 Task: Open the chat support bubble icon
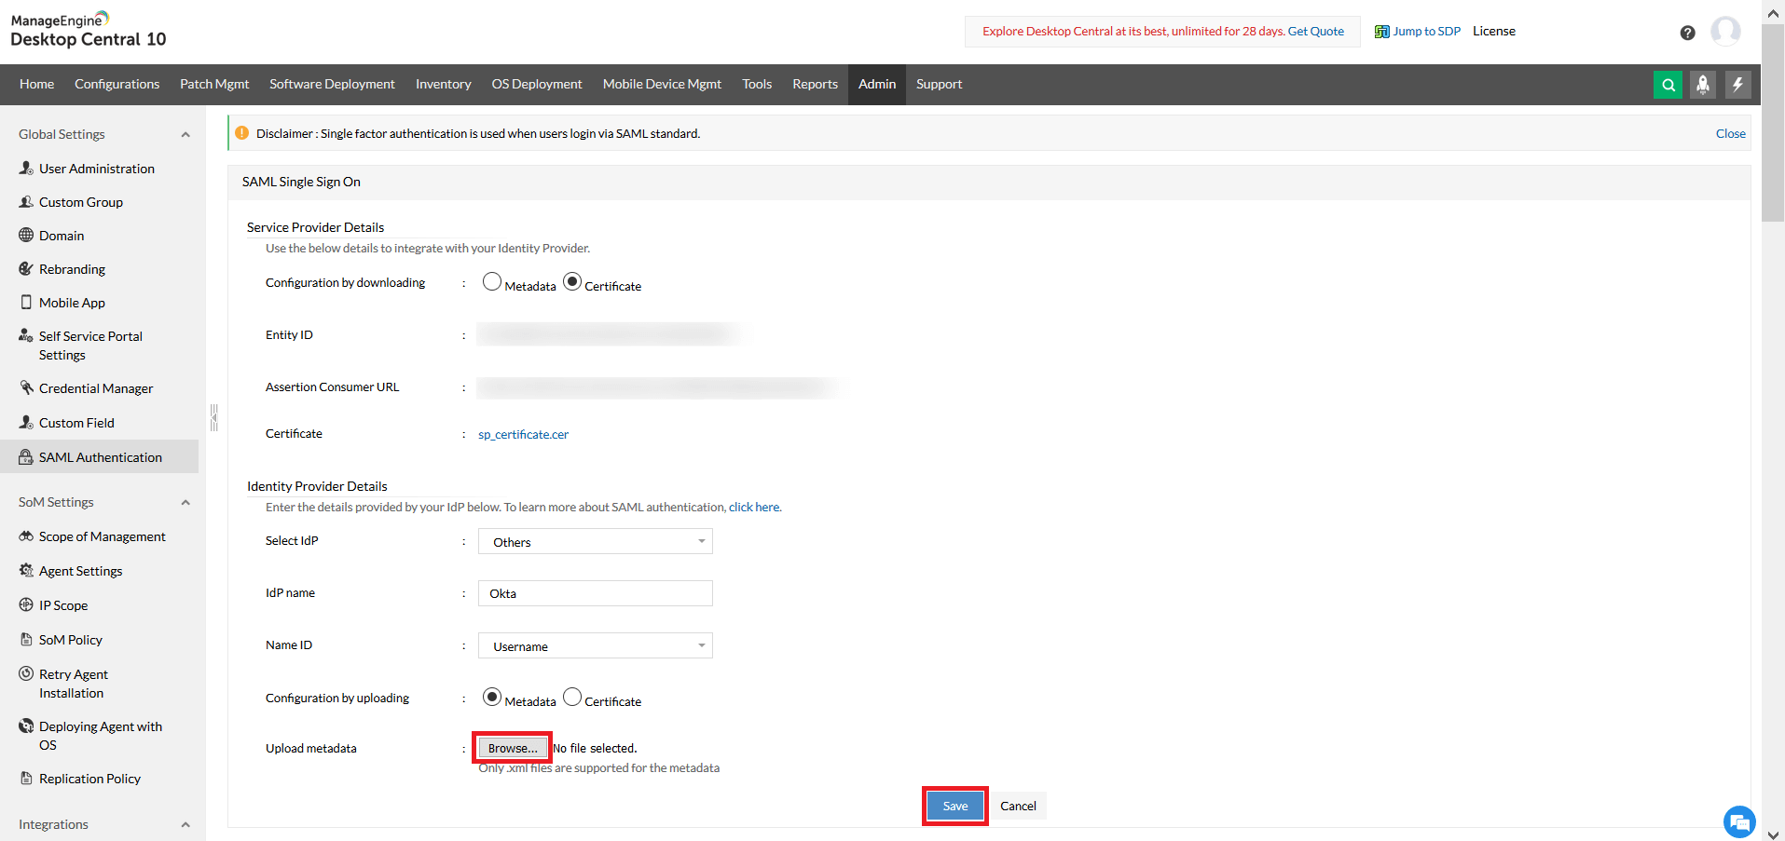pos(1739,821)
